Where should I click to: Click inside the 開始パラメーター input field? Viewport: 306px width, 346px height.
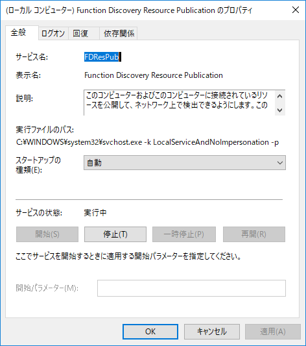191,288
